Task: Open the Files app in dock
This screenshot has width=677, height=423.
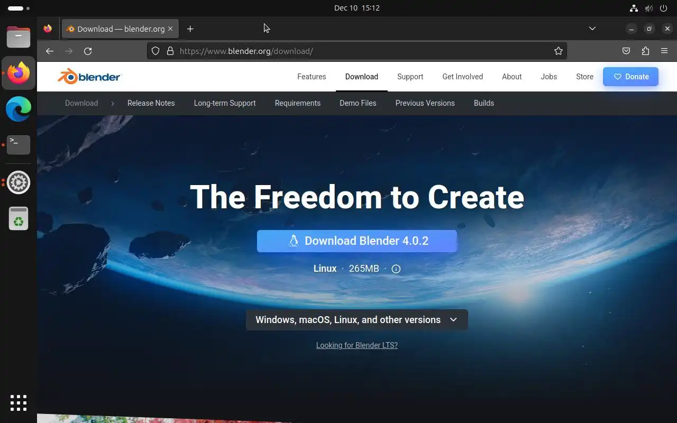Action: (19, 37)
